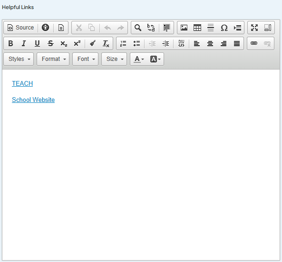Open special characters with the Omega icon
This screenshot has width=282, height=262.
click(x=224, y=28)
